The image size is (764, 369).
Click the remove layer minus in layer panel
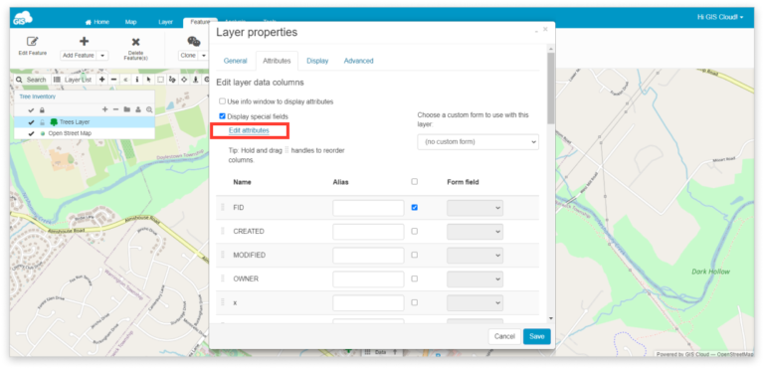(115, 109)
